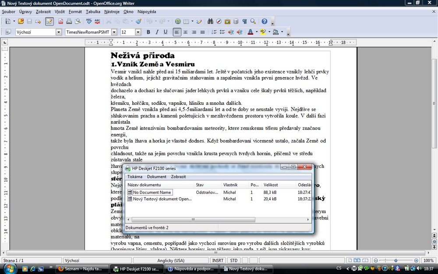Run Spelling and Grammar check icon

pyautogui.click(x=89, y=21)
